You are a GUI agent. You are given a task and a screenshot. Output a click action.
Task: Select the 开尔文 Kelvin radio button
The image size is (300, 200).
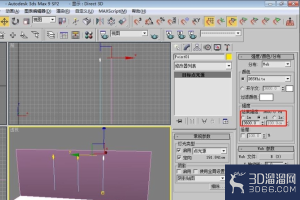pos(242,88)
